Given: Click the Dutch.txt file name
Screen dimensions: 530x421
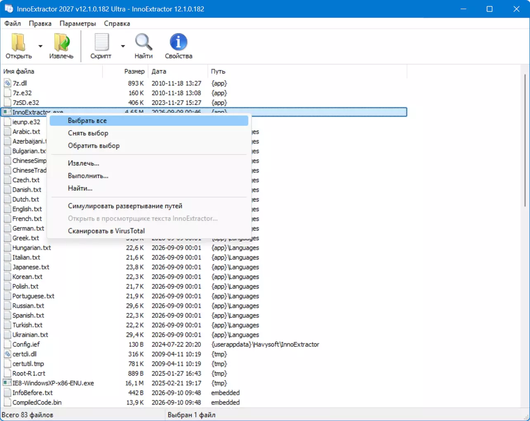Looking at the screenshot, I should pyautogui.click(x=26, y=199).
